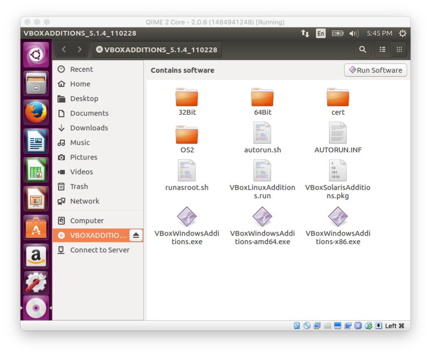Open Ubuntu Software Center from launcher

pos(36,227)
